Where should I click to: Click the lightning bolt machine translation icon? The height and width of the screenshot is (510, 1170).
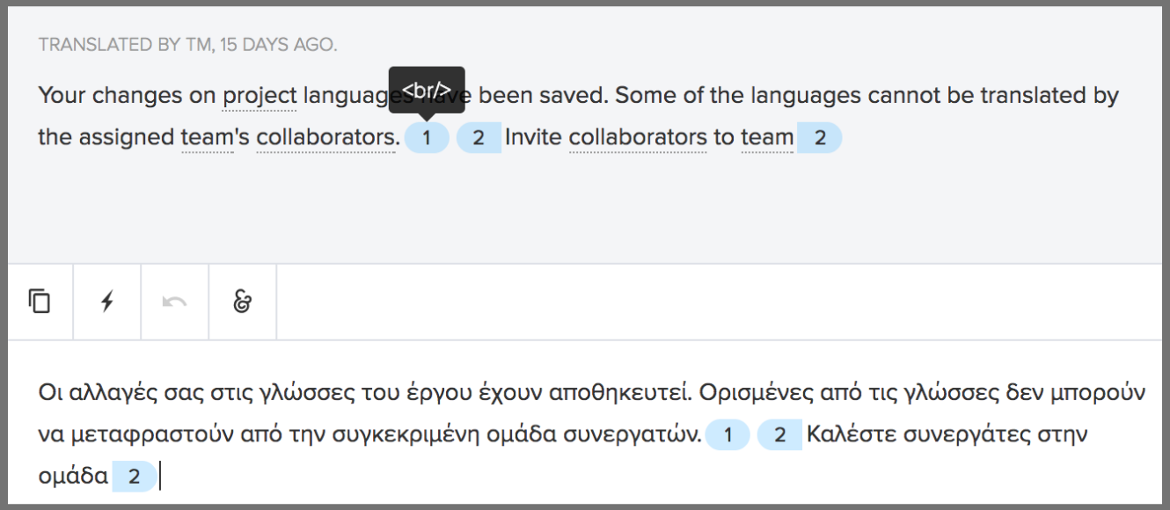pos(107,302)
